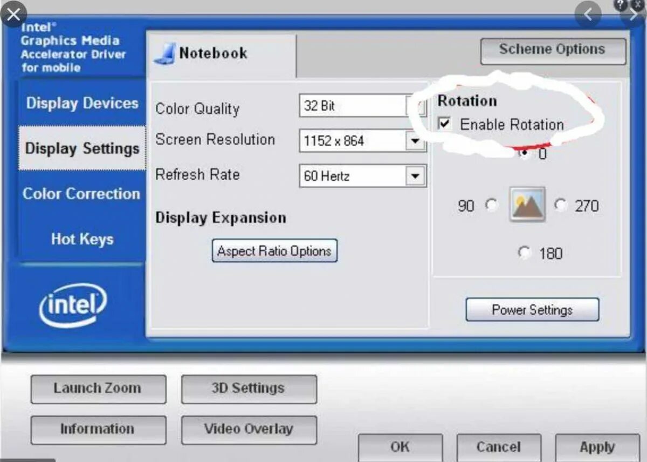The image size is (647, 462).
Task: Click the Color Quality label
Action: pos(197,108)
